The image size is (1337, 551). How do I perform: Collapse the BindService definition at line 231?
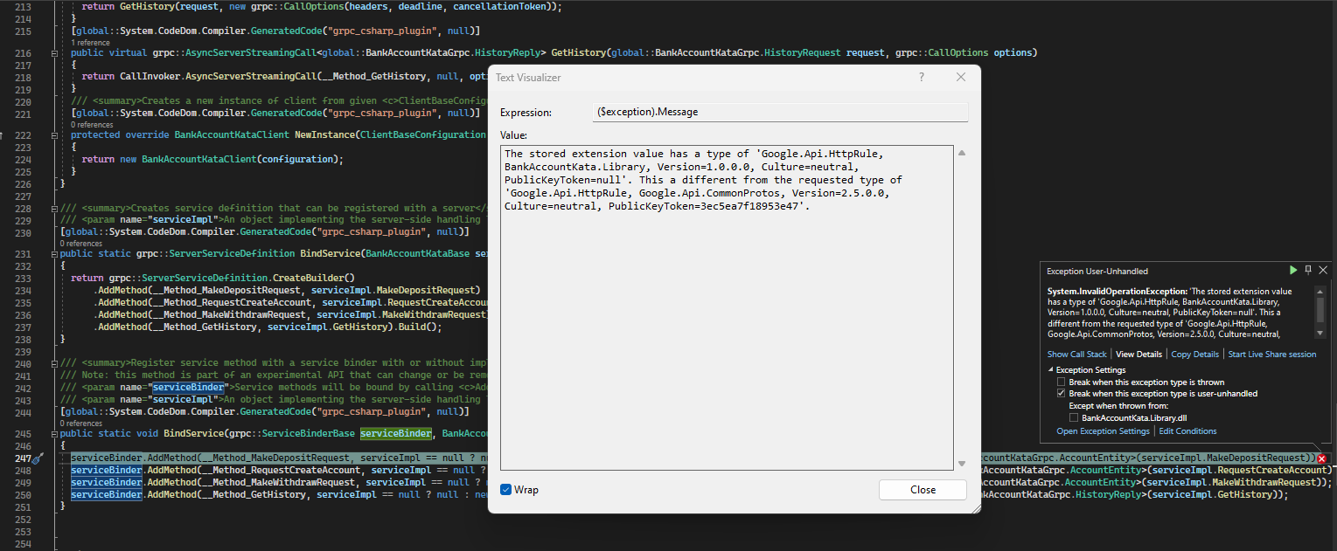click(54, 253)
